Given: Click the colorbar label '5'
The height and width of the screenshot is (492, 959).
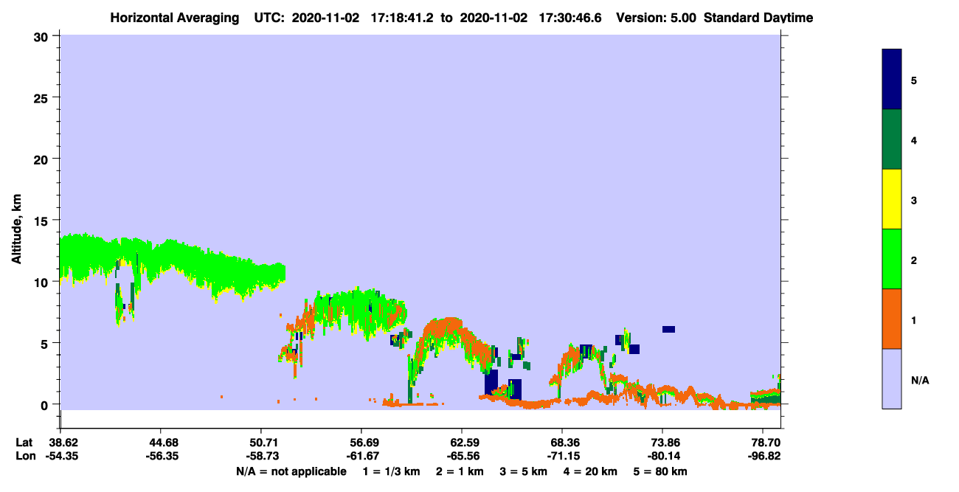Looking at the screenshot, I should 913,80.
